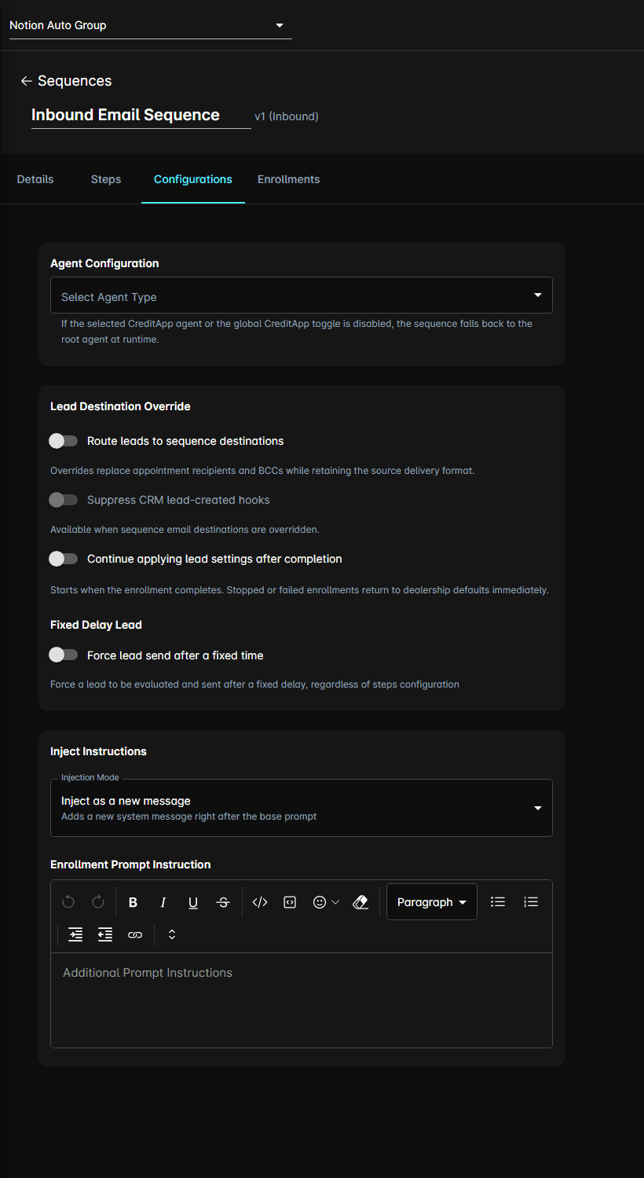644x1178 pixels.
Task: Click the v1 (Inbound) version label
Action: 287,116
